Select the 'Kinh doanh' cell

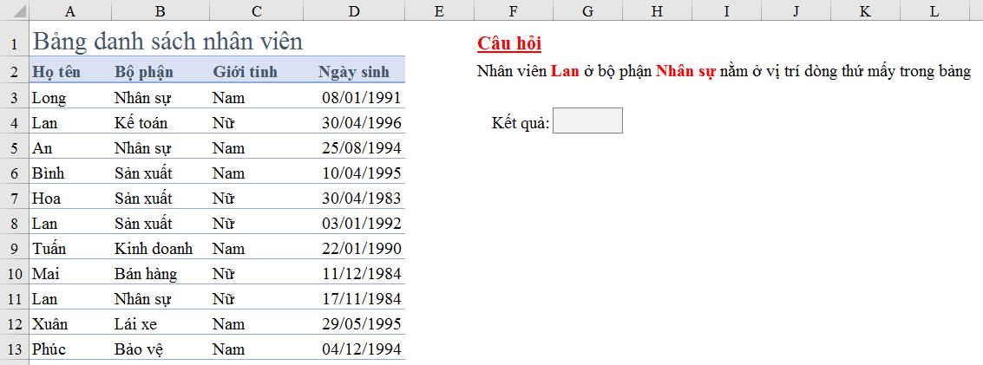(x=154, y=249)
